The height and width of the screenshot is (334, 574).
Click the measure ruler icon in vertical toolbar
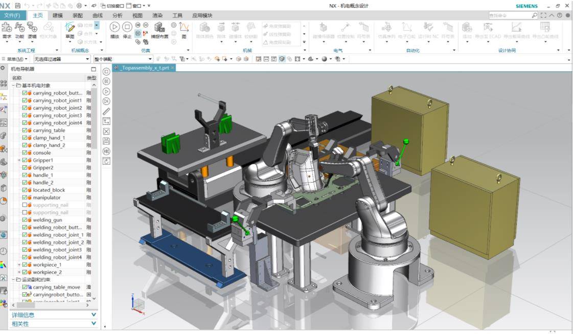click(106, 111)
